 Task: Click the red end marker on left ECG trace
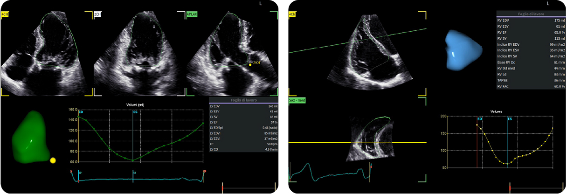[x=204, y=172]
